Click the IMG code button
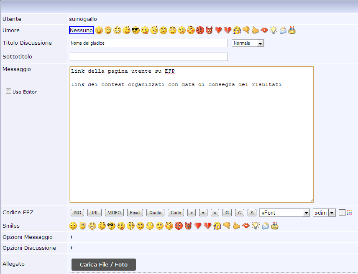Screen dimensions: 358x274 click(77, 213)
